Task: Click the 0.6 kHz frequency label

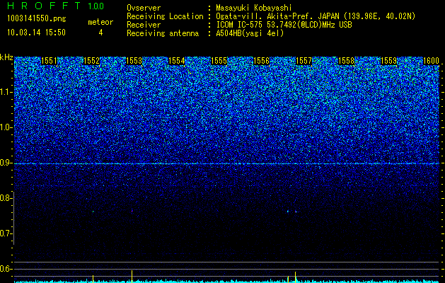Action: 6,269
